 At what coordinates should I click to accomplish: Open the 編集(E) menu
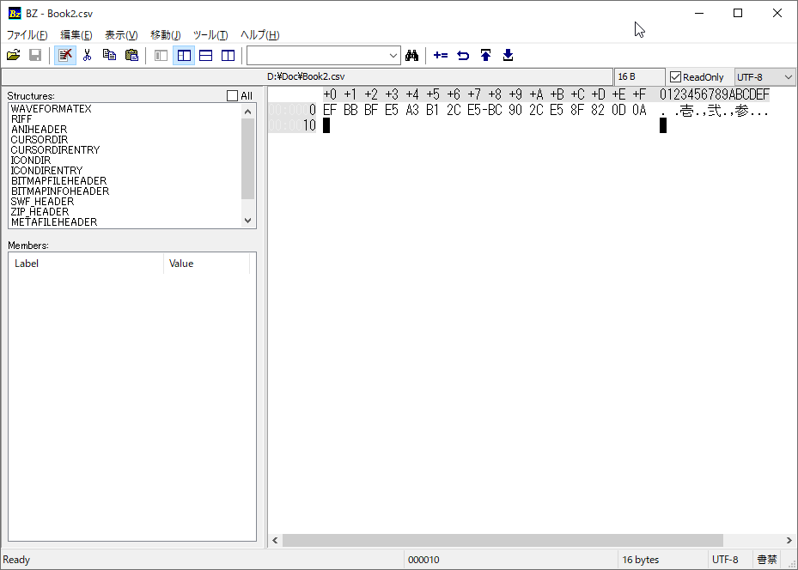click(x=76, y=34)
